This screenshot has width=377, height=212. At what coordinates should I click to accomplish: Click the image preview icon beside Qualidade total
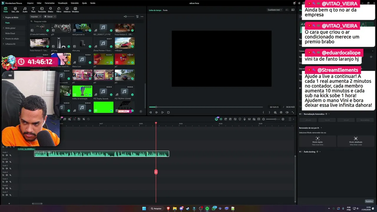[293, 10]
